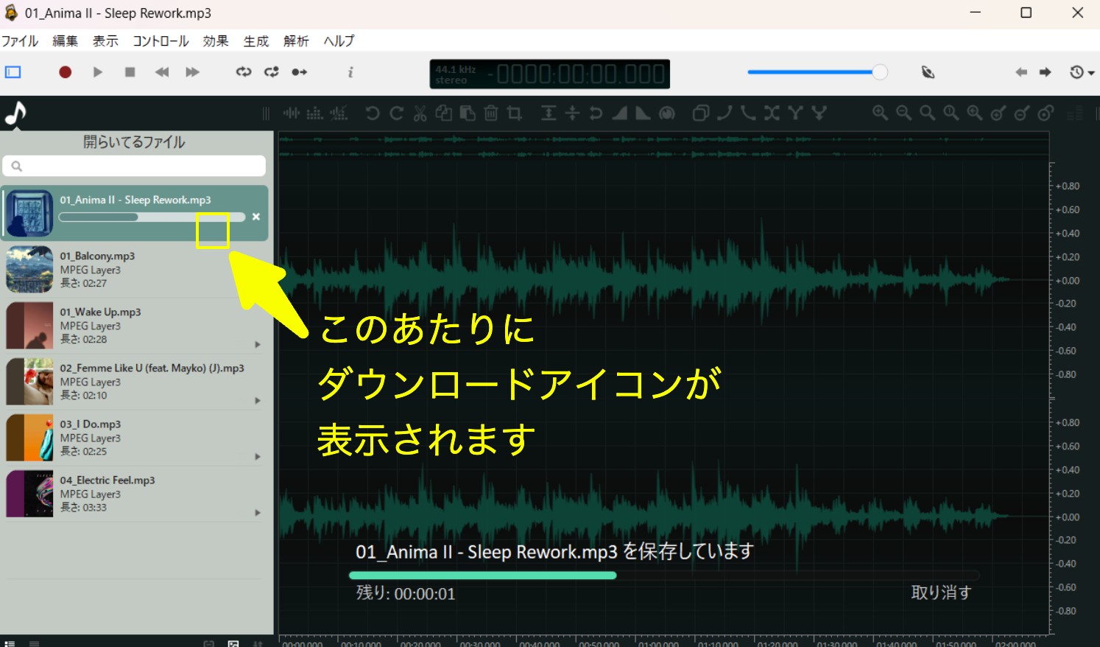
Task: Select 04_Electric Feel.mp3 in the file list
Action: [x=134, y=493]
